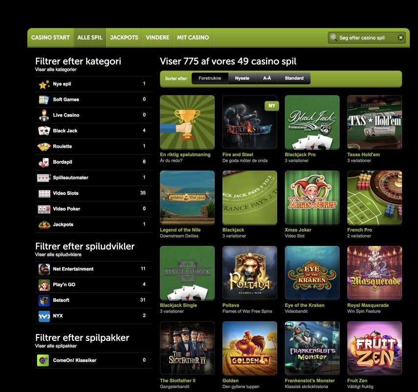Click the Spilleautomater 777 icon
This screenshot has height=392, width=418.
click(44, 178)
